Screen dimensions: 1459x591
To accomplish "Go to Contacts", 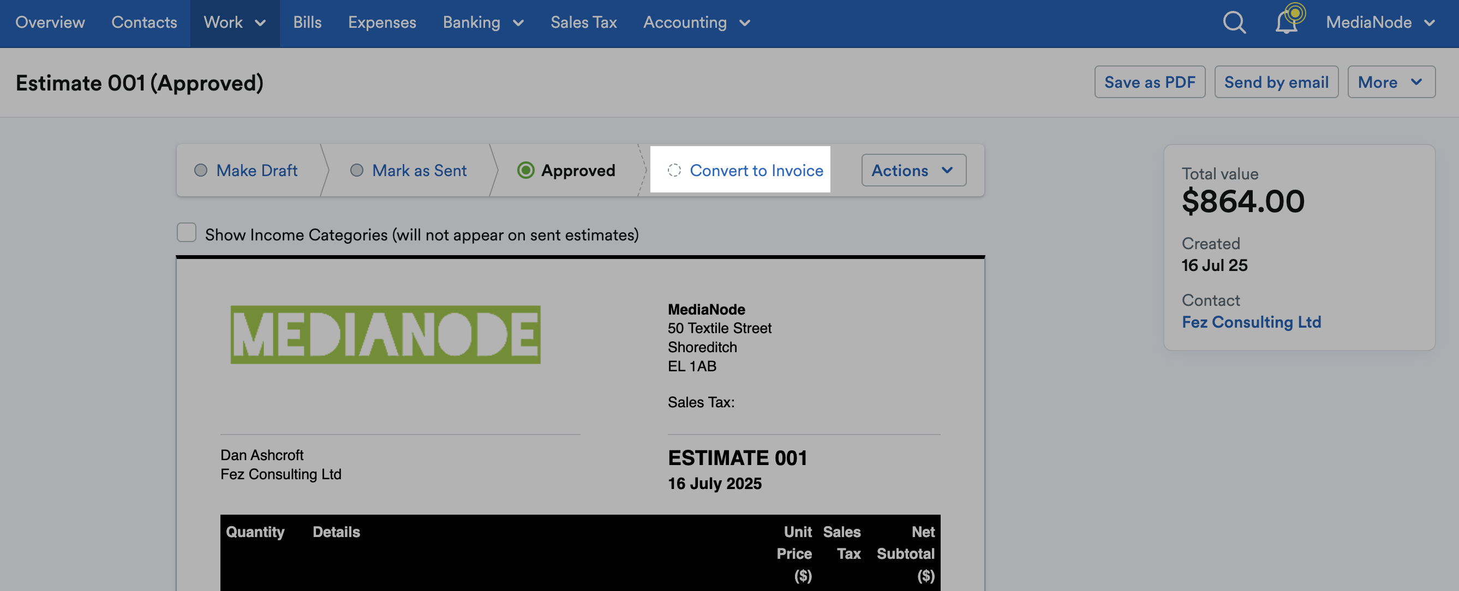I will [x=144, y=23].
